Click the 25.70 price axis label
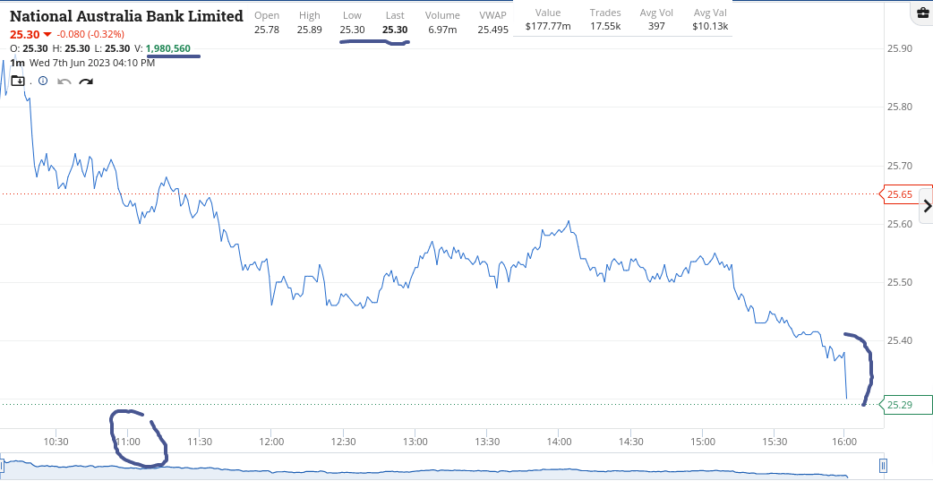 pos(900,166)
